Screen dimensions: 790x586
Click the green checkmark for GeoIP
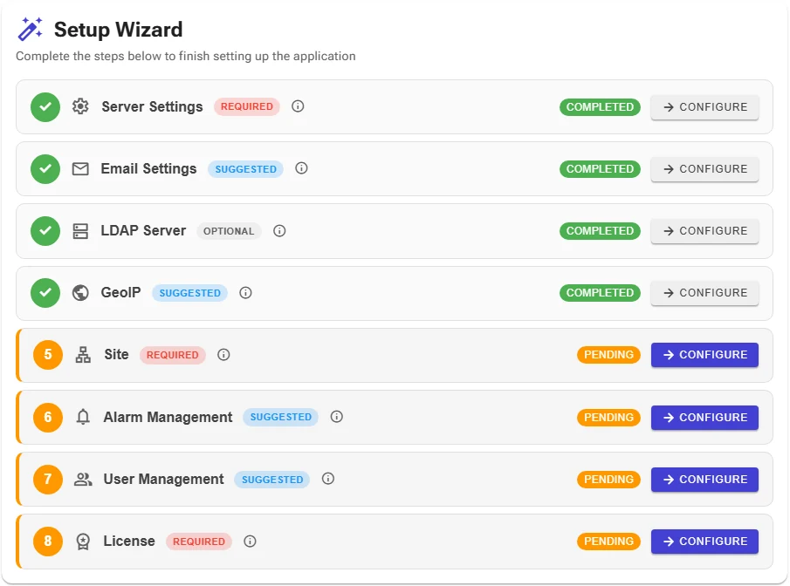coord(45,293)
